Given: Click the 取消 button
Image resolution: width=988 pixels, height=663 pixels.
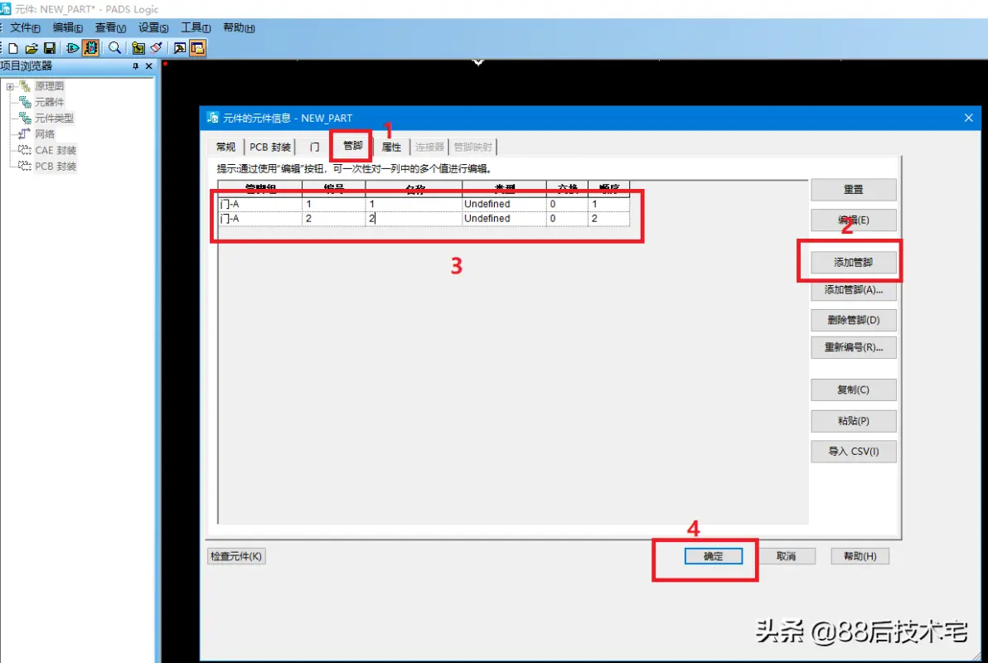Looking at the screenshot, I should [x=786, y=556].
